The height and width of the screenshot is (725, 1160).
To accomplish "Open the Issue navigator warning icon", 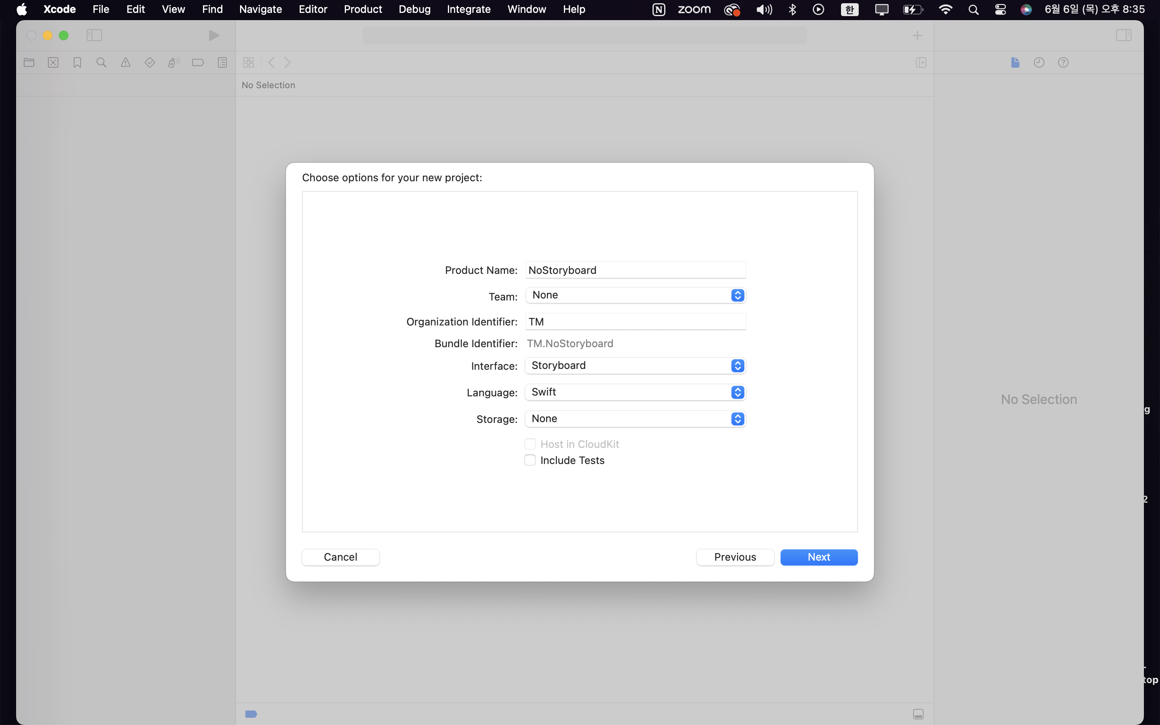I will [126, 62].
